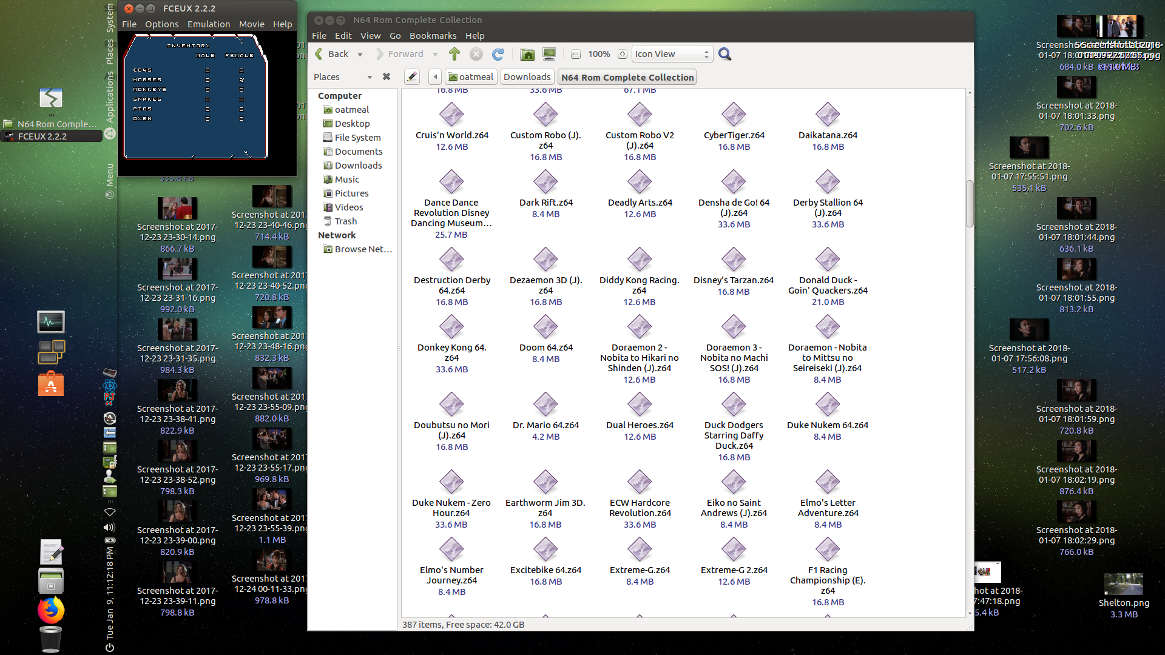Click the path bar left scroll arrow
The image size is (1165, 655).
click(435, 77)
